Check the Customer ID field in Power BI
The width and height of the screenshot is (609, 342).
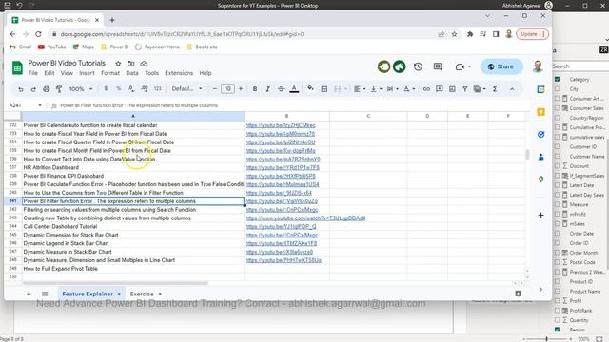point(557,146)
